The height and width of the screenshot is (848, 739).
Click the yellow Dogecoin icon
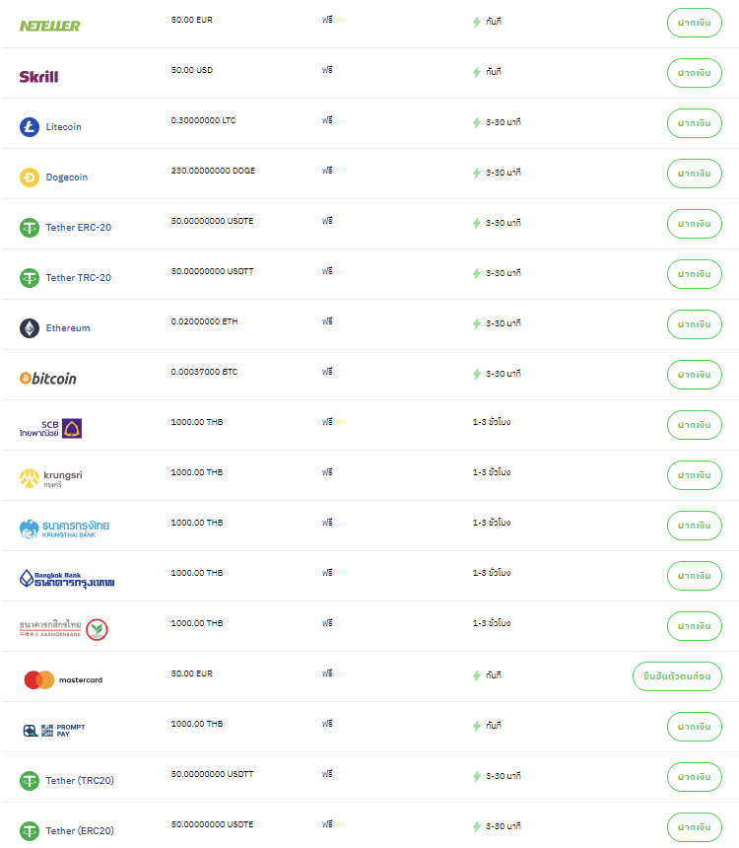[30, 177]
